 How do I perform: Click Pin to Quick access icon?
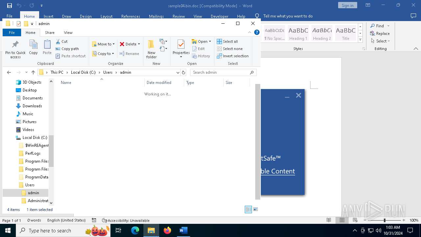(15, 44)
